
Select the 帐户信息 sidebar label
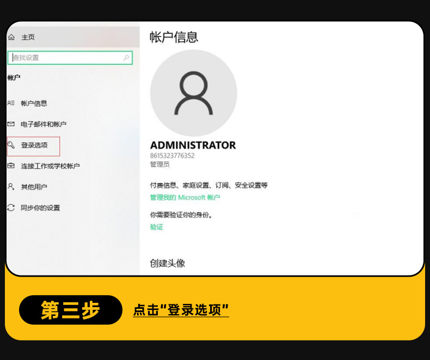click(x=34, y=103)
